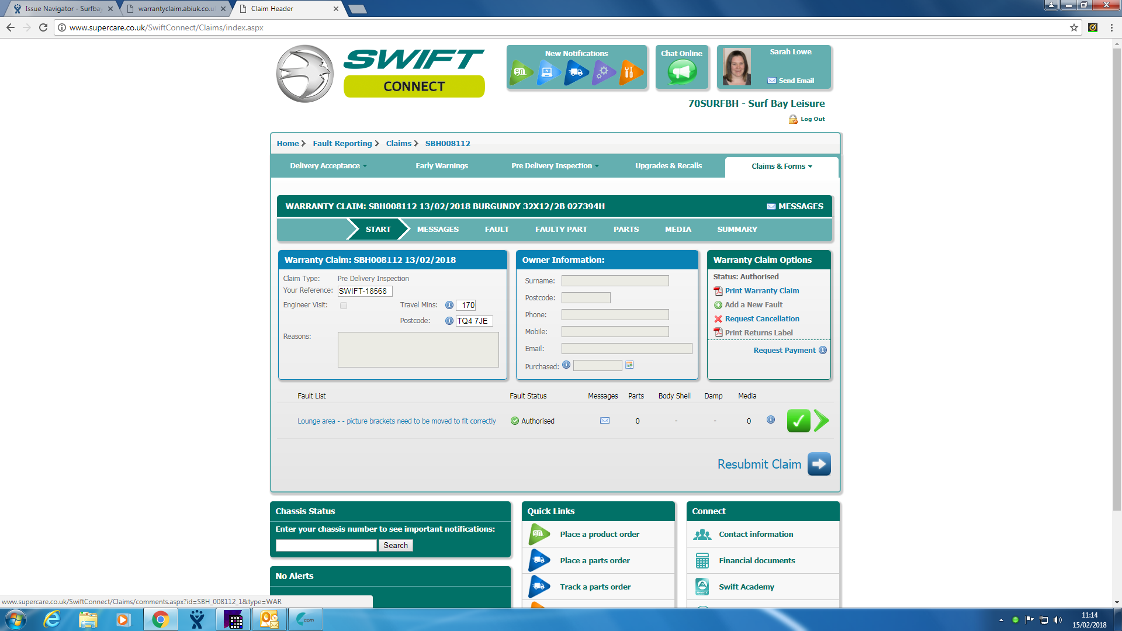Switch to the FAULTY PART step tab
This screenshot has height=631, width=1122.
coord(561,230)
